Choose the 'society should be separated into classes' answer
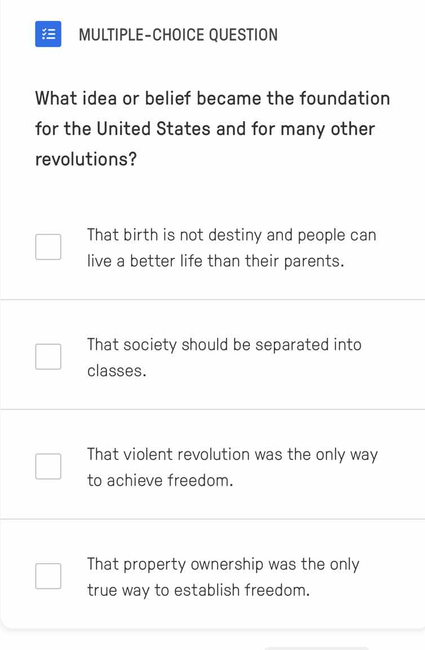 tap(224, 356)
